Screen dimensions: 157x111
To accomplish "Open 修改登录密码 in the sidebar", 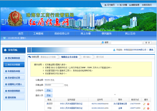I will point(14,91).
